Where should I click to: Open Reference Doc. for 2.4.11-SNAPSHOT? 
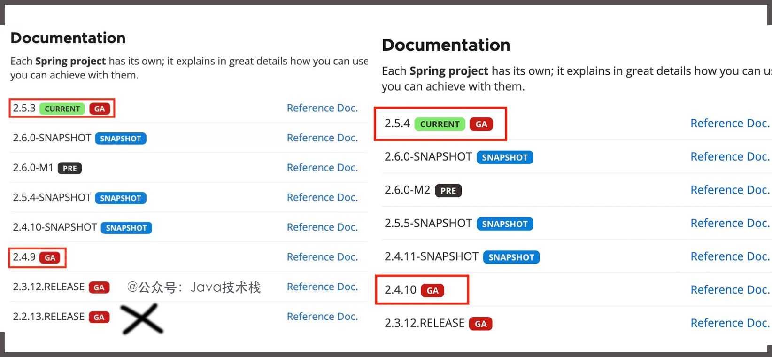[730, 256]
